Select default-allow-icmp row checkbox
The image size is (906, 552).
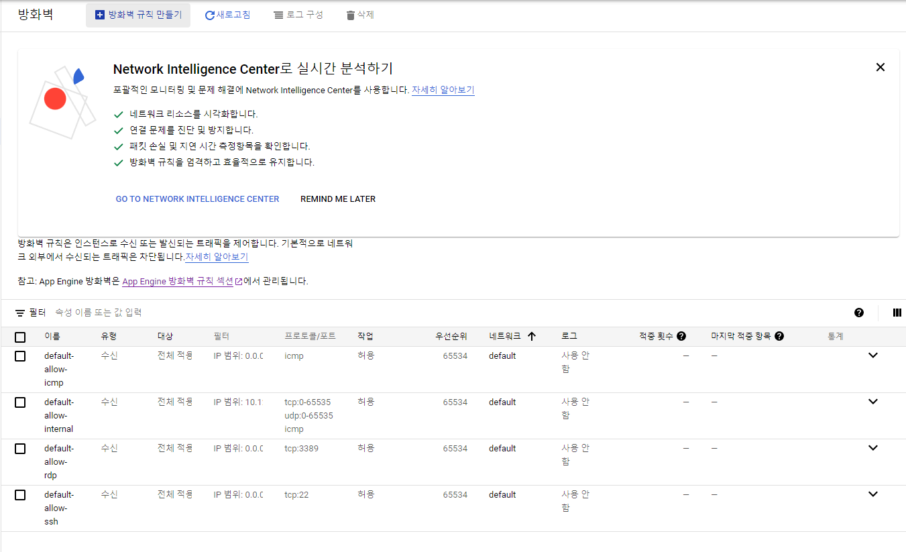[20, 356]
